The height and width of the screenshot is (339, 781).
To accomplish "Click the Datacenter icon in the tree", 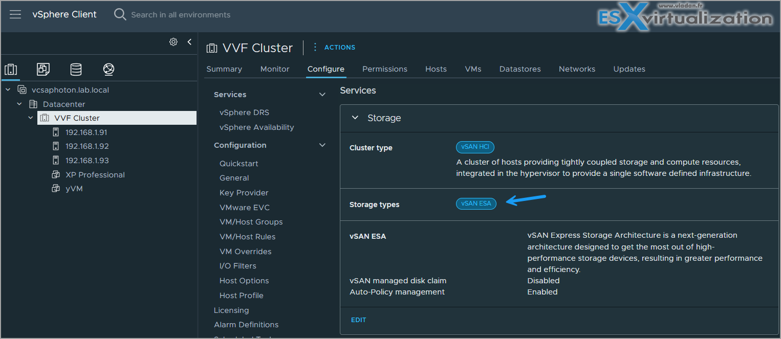I will [x=33, y=104].
